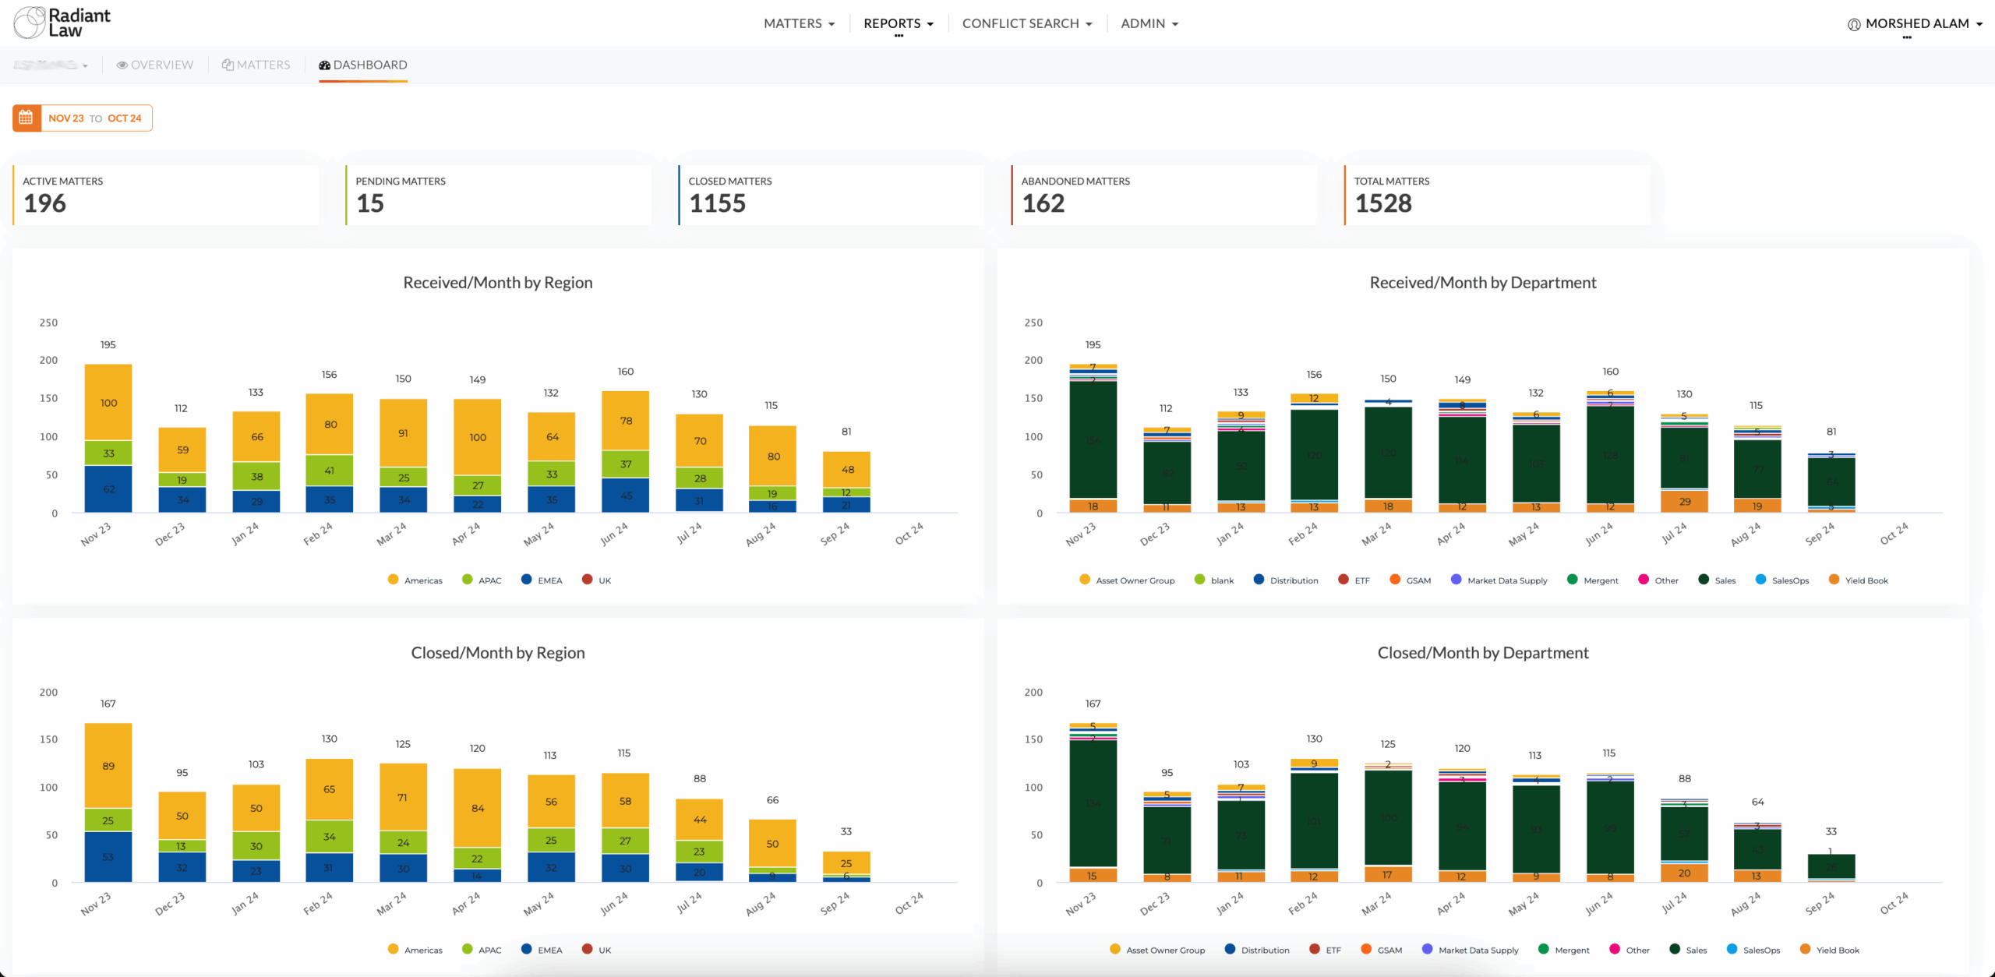The width and height of the screenshot is (1995, 977).
Task: Toggle UK legend in Received by Region
Action: coord(597,580)
